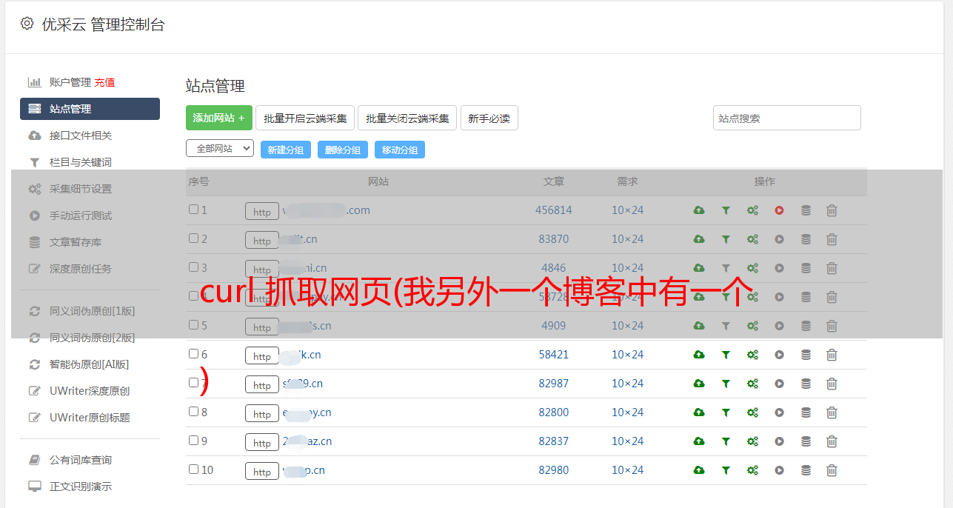Check the row 9 checkbox

[193, 441]
